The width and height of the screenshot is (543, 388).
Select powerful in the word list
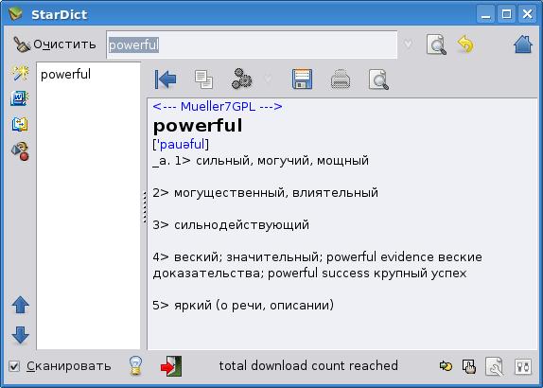(65, 74)
